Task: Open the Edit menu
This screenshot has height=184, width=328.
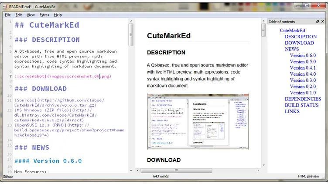Action: (18, 15)
